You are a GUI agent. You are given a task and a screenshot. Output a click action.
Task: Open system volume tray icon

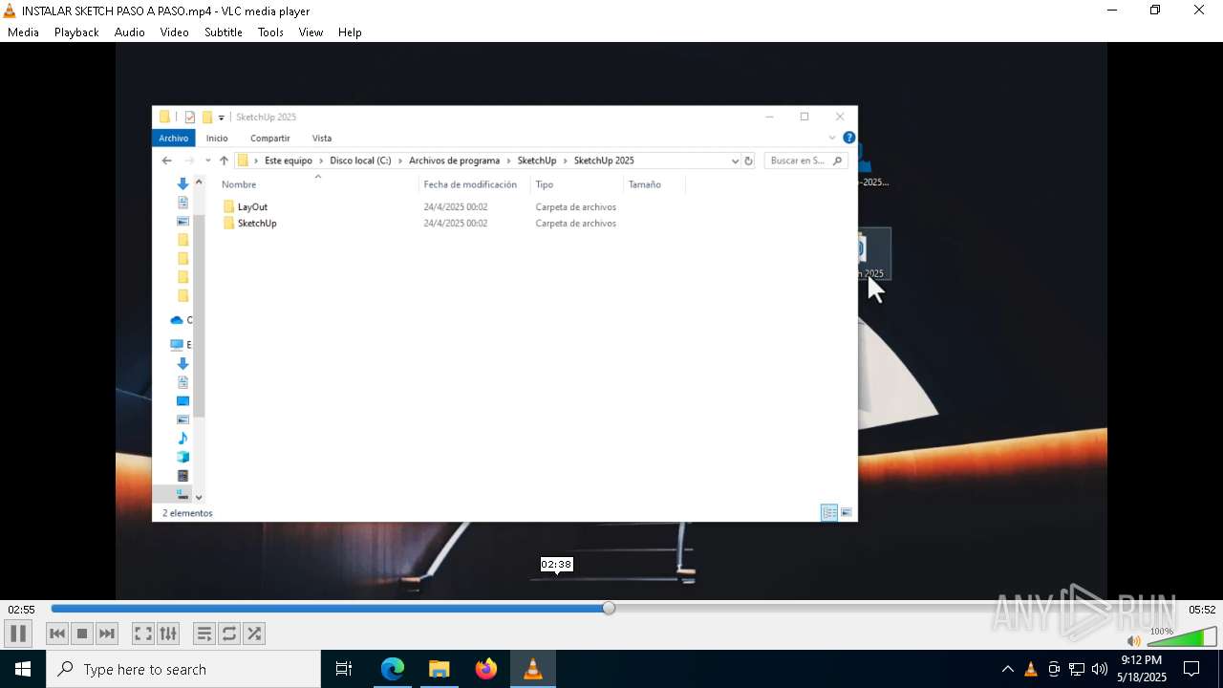[x=1100, y=669]
